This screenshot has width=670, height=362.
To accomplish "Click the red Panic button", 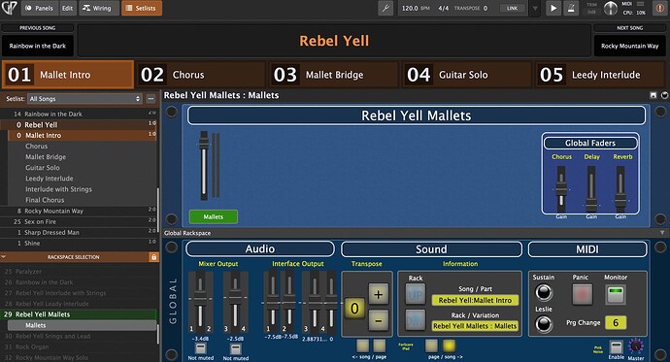I will point(582,295).
